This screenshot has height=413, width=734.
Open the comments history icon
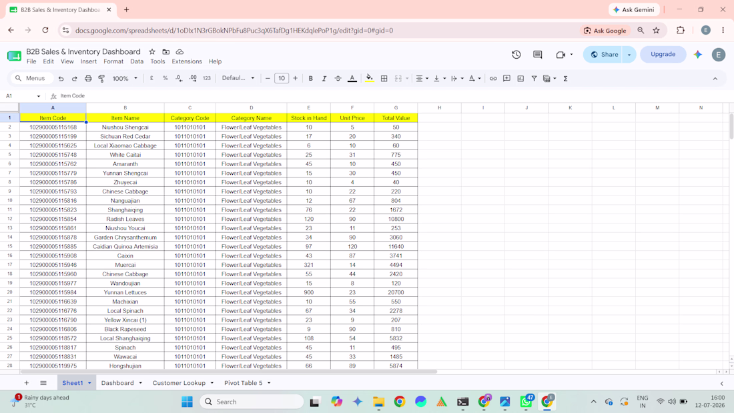tap(538, 54)
